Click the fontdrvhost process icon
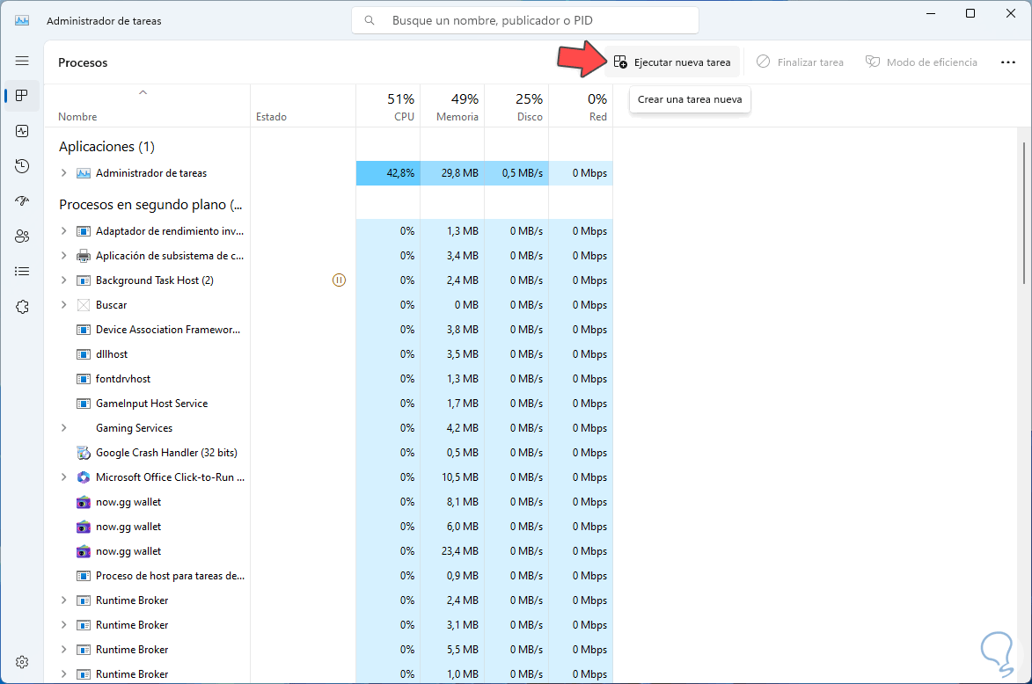This screenshot has height=684, width=1032. tap(84, 379)
